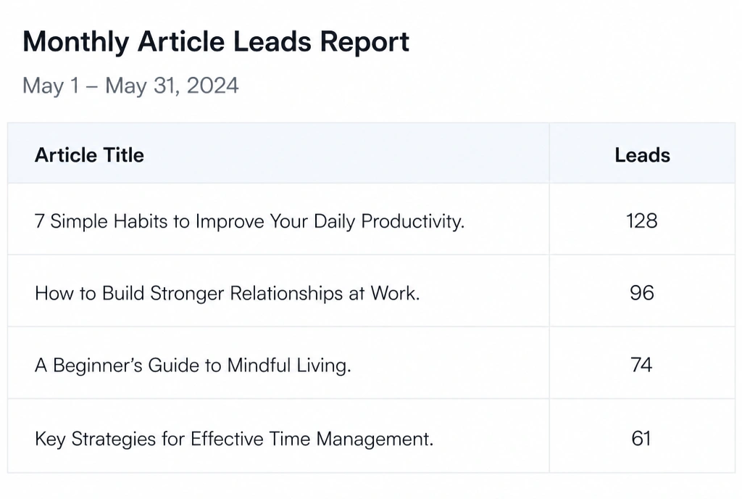The width and height of the screenshot is (742, 499).
Task: Open How to Build Stronger Relationships article
Action: (227, 293)
